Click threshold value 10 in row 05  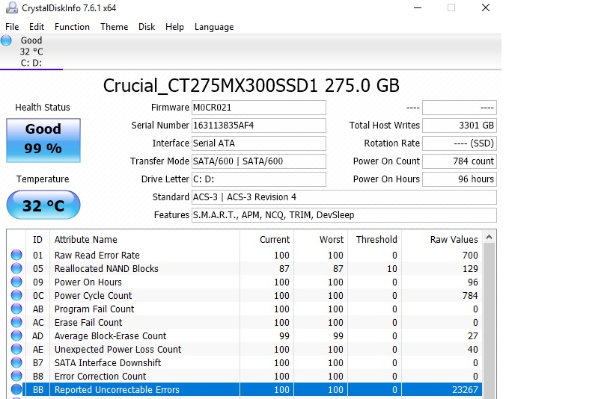[391, 268]
